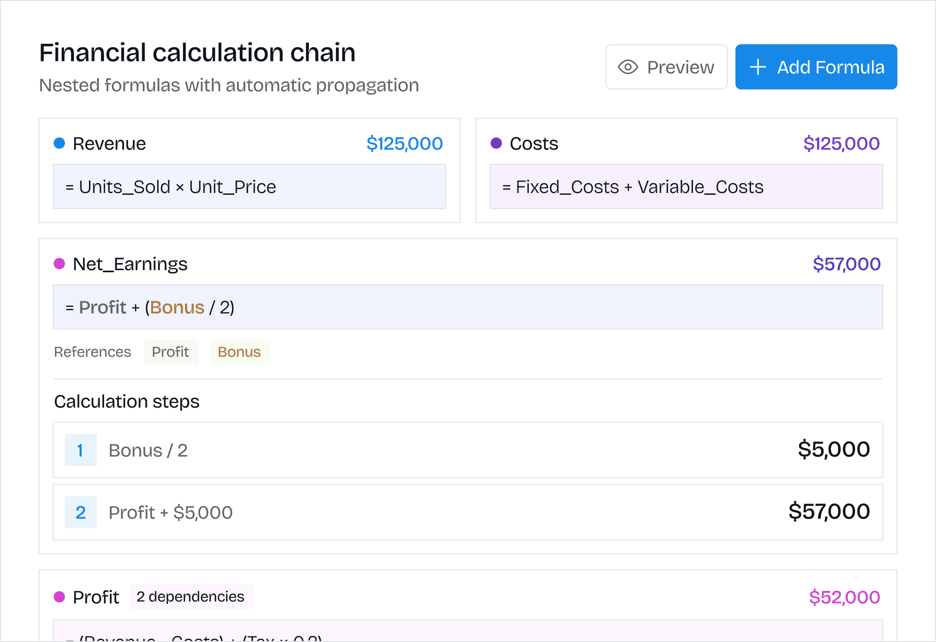Select calculation step 1 number badge
Viewport: 936px width, 642px height.
coord(81,450)
